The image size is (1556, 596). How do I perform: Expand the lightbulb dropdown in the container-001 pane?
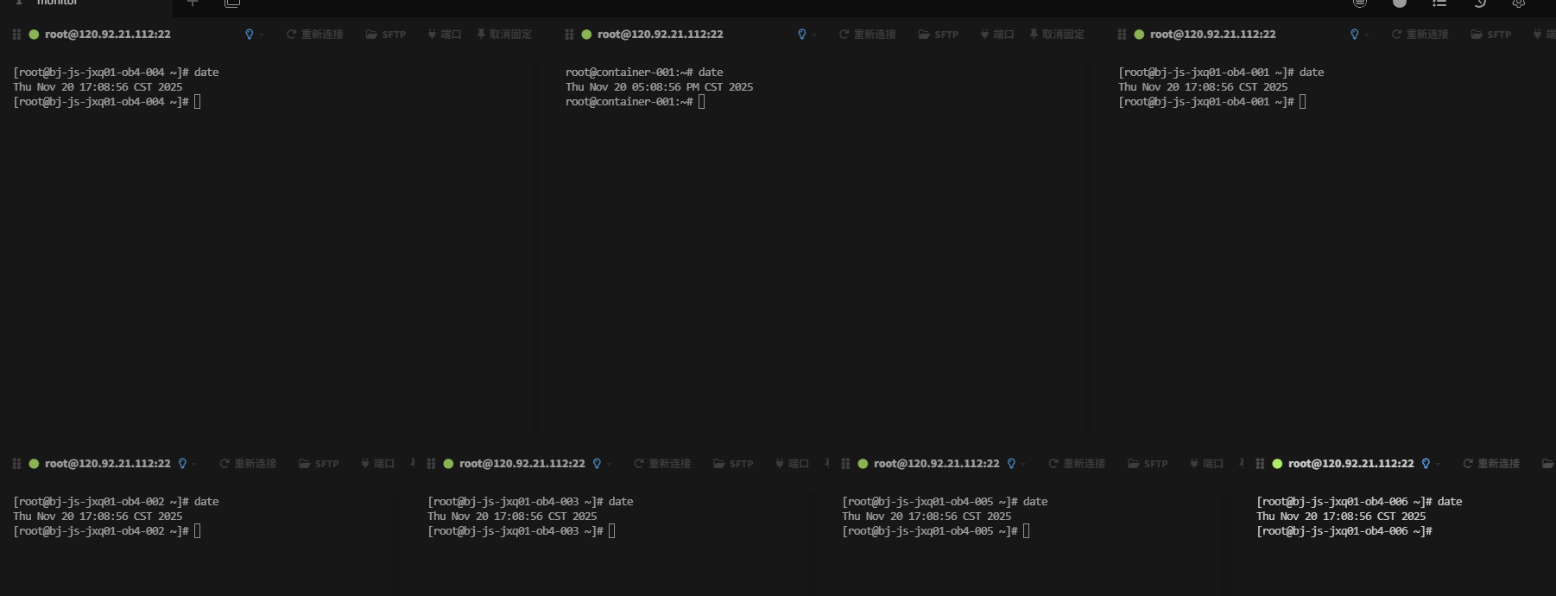(x=813, y=35)
